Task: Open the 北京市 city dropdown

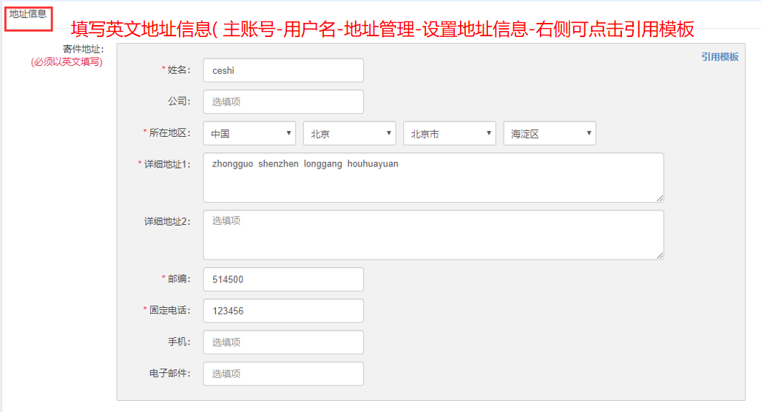Action: [x=450, y=133]
